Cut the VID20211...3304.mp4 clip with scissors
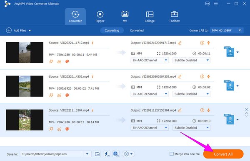Image resolution: width=250 pixels, height=161 pixels. [59, 129]
